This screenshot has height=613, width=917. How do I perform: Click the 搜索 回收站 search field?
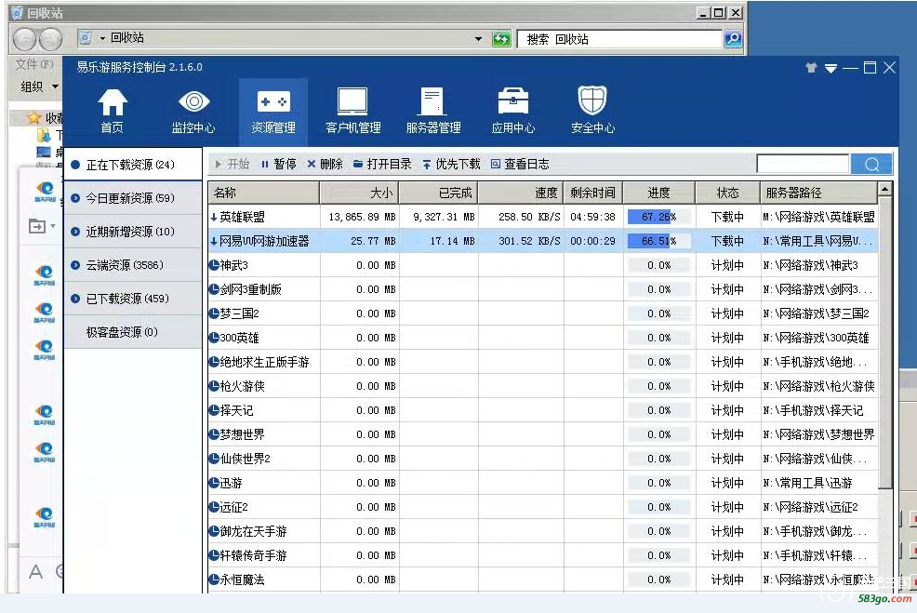621,39
